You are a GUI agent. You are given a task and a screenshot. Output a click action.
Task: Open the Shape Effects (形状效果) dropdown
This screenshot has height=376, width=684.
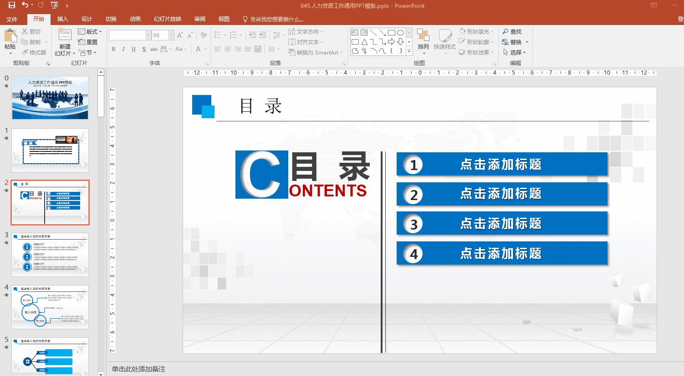pyautogui.click(x=476, y=53)
